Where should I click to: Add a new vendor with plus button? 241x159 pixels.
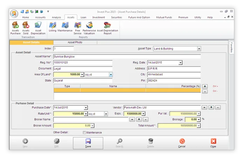[211, 107]
